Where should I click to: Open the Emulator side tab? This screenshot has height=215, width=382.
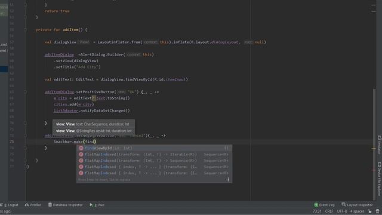pos(380,145)
